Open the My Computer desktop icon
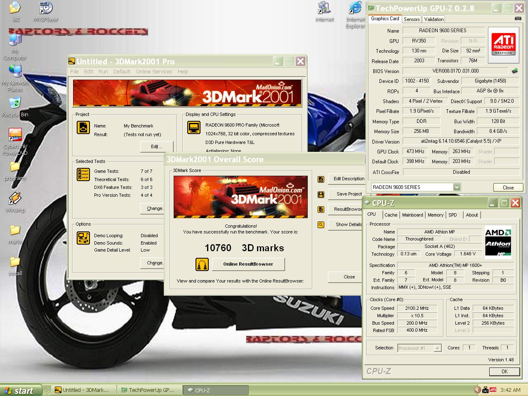This screenshot has width=528, height=396. click(x=15, y=40)
